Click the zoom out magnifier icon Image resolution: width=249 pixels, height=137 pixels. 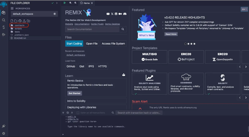[x=70, y=3]
